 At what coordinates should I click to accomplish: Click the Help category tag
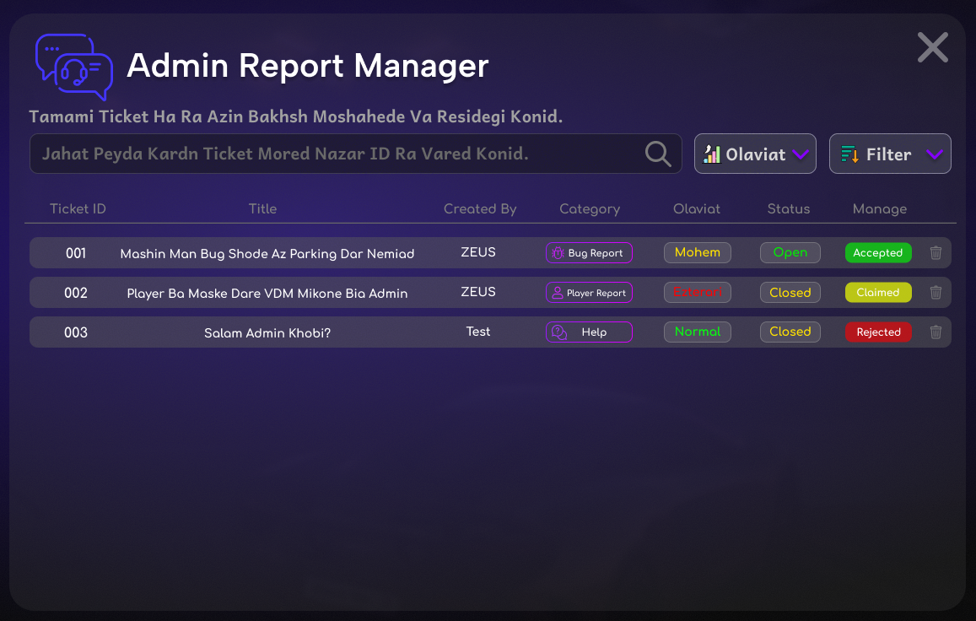(x=589, y=332)
